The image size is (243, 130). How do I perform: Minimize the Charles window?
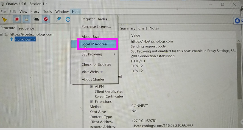click(x=210, y=4)
